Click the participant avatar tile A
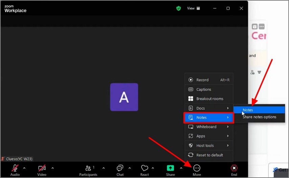The height and width of the screenshot is (178, 289). point(124,97)
